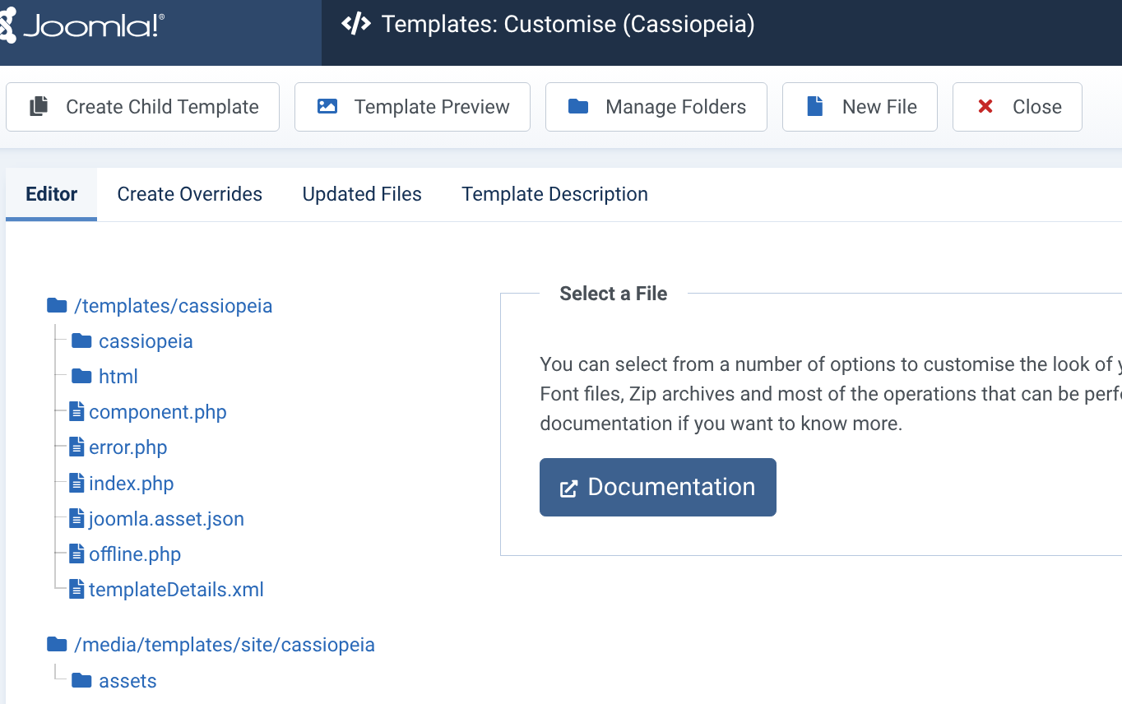Image resolution: width=1122 pixels, height=704 pixels.
Task: Collapse the /templates/cassiopeia root folder
Action: [173, 306]
